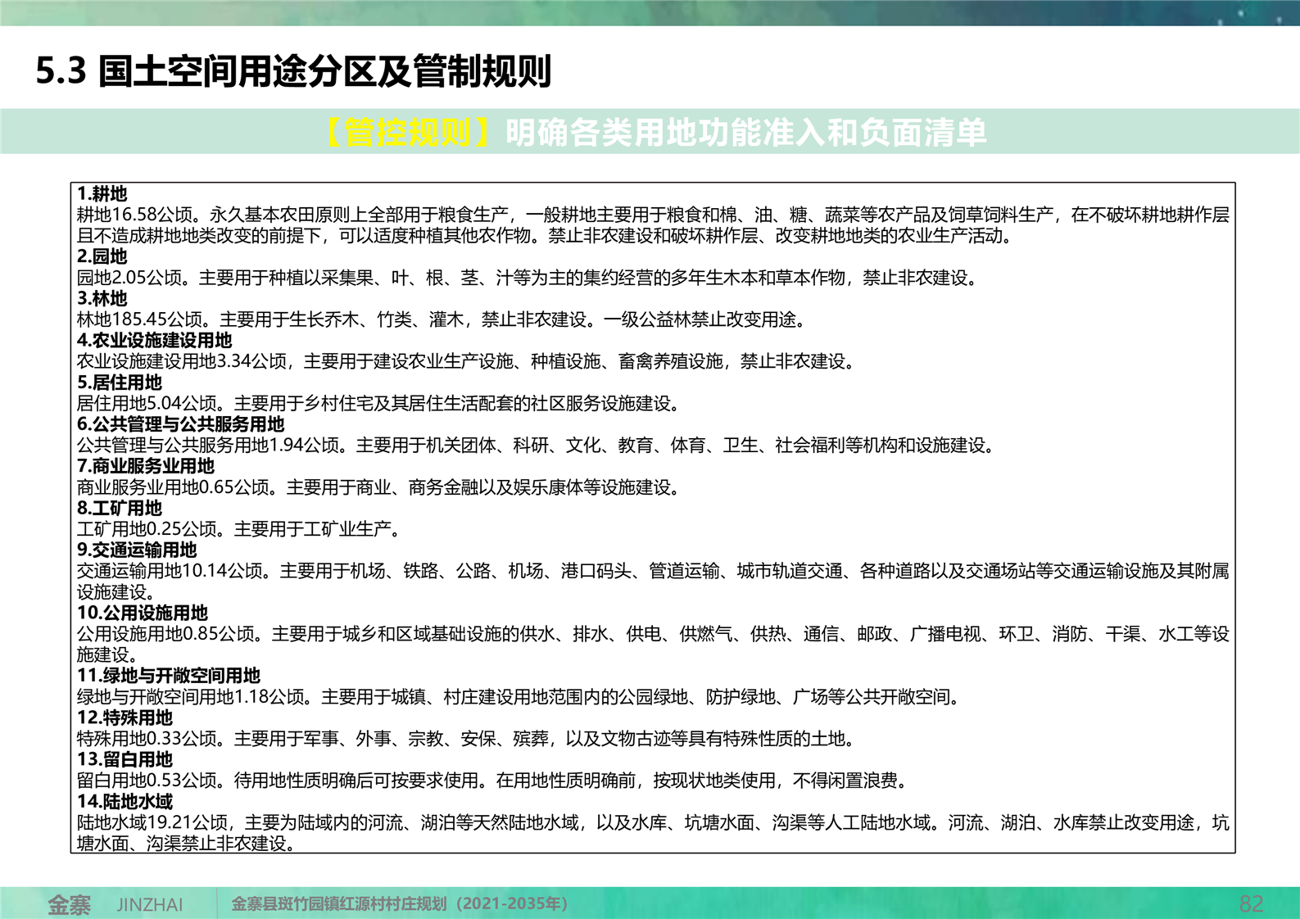Click the section title 5.3 国土空间用途分区及管制规则

pyautogui.click(x=292, y=71)
